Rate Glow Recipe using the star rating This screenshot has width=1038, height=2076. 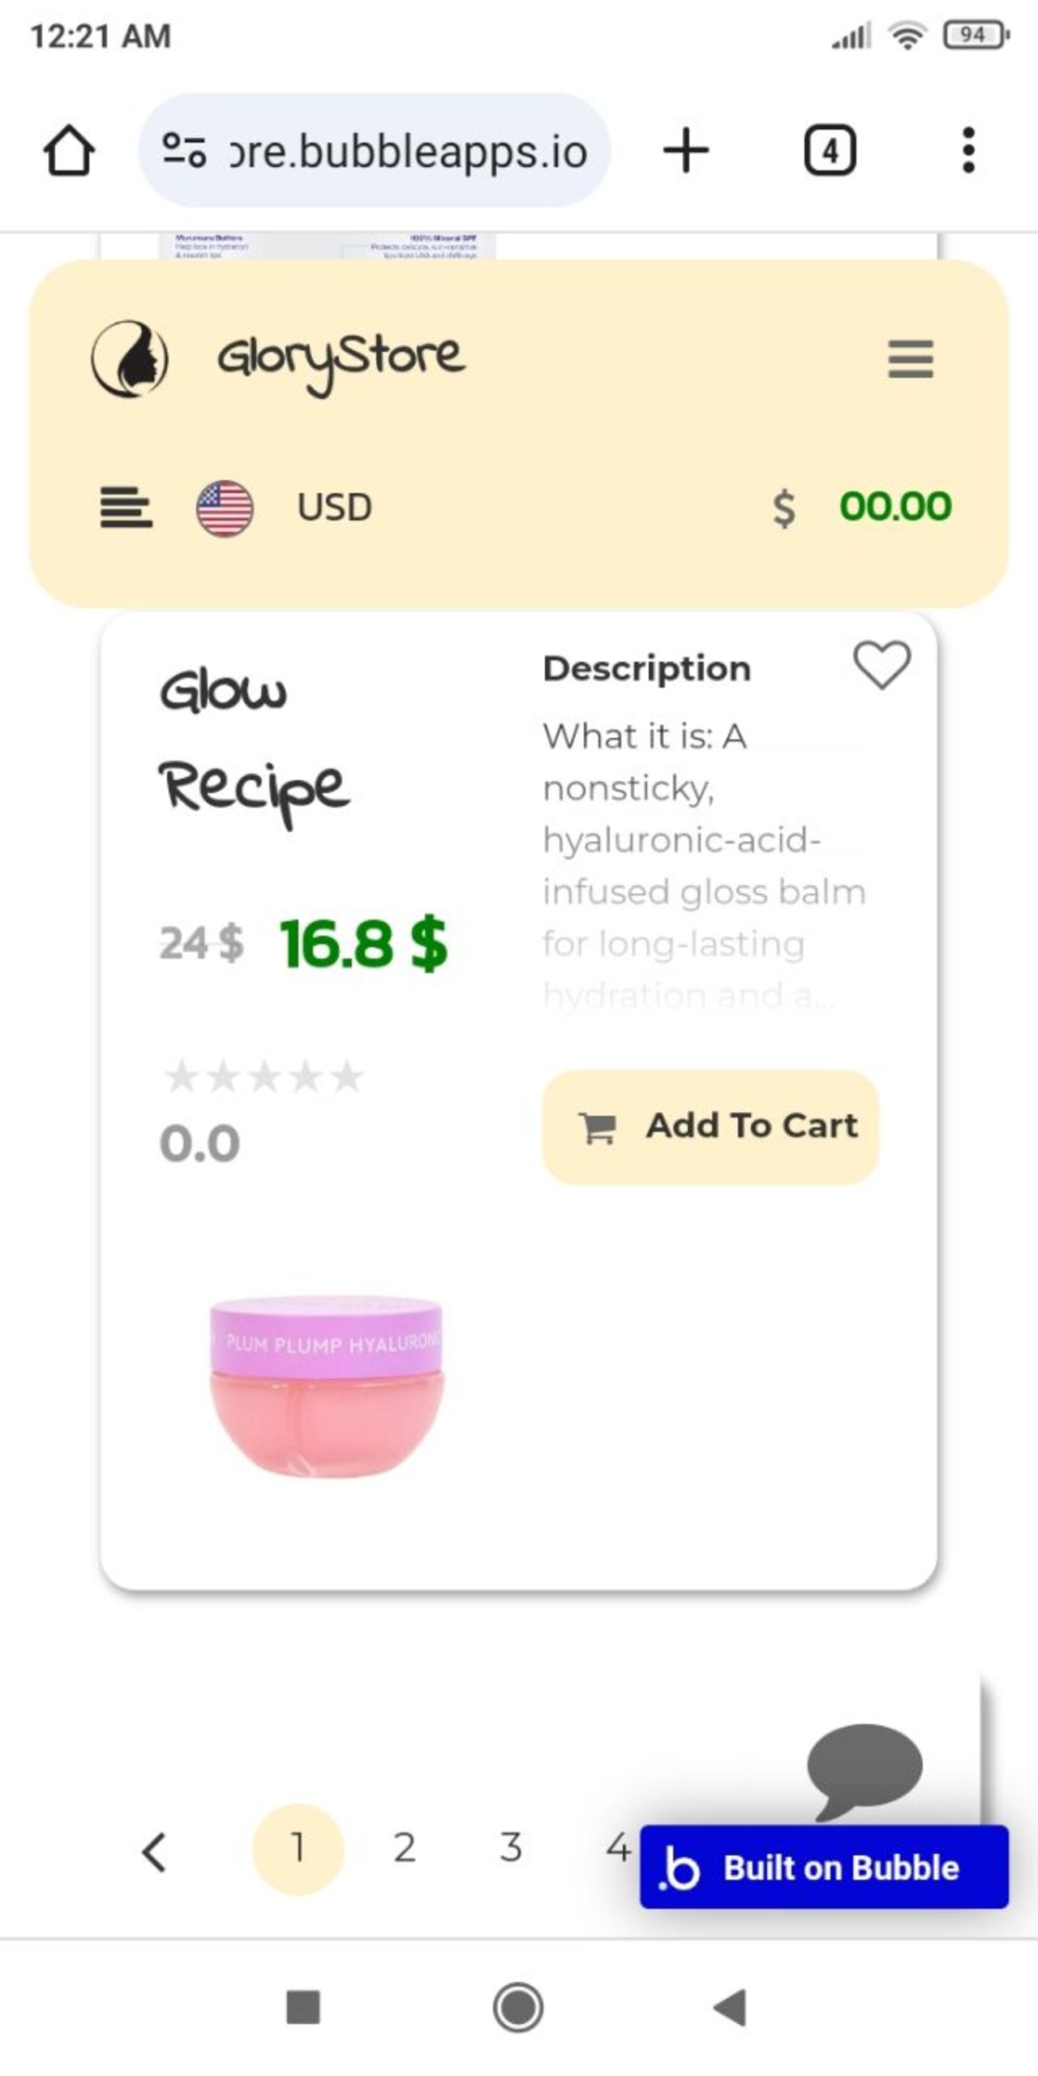264,1077
